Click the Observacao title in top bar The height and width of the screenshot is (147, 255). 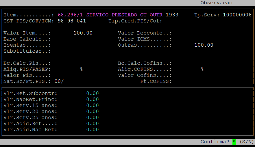[x=216, y=3]
